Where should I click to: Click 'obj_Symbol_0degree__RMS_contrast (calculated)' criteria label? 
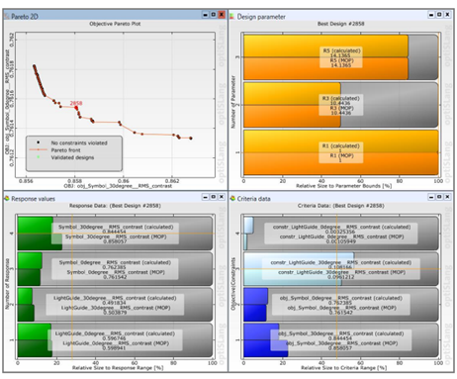point(341,298)
